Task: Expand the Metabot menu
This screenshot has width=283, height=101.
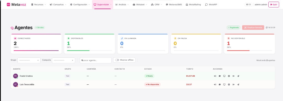Action: [140, 4]
